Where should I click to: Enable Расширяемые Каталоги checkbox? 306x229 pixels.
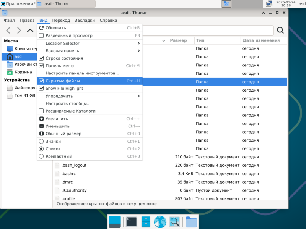coord(41,111)
